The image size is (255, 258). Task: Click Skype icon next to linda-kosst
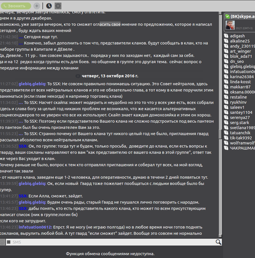tap(226, 82)
